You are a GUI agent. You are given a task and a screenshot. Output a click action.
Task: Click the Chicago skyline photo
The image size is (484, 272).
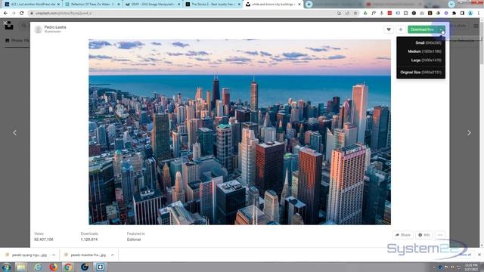pyautogui.click(x=240, y=132)
